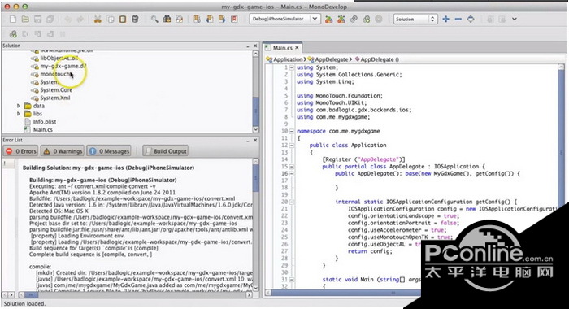Screen dimensions: 569x309
Task: Toggle the 0 Messages filter
Action: tap(109, 151)
